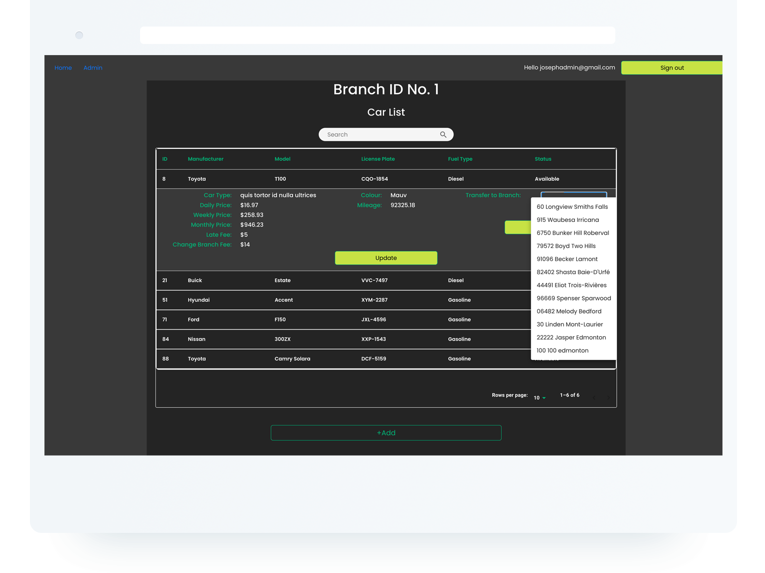Viewport: 765px width, 573px height.
Task: Select 22222 Jasper Edmonton branch option
Action: point(571,338)
